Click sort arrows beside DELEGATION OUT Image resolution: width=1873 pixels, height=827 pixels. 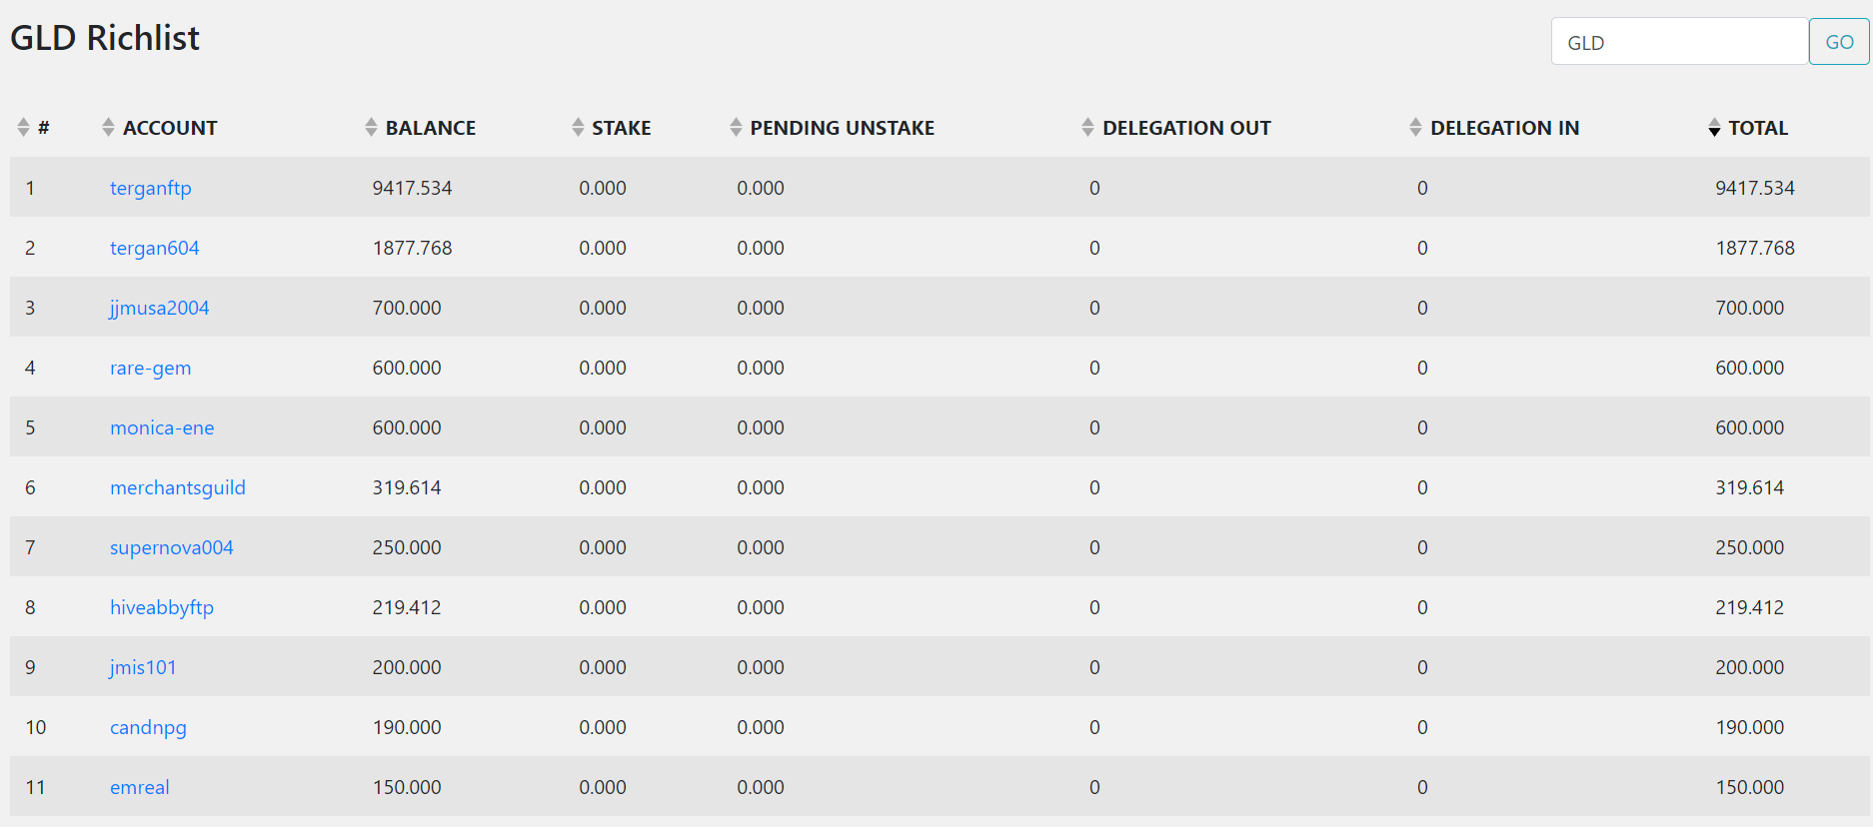point(1087,128)
